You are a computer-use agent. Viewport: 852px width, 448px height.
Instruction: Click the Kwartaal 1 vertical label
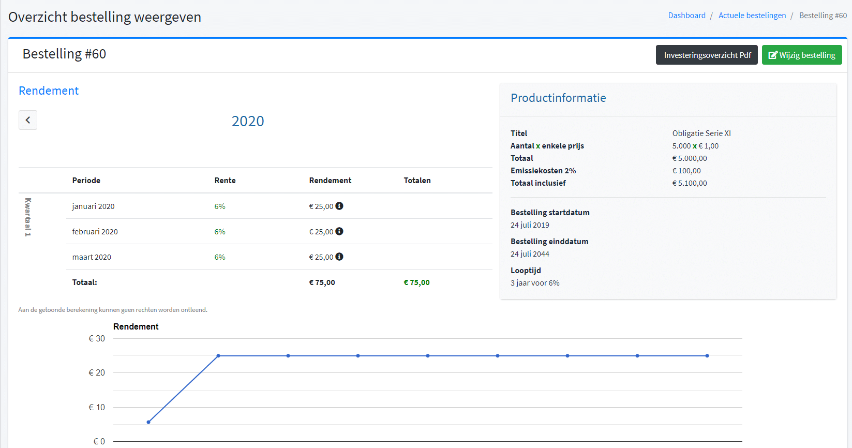click(28, 217)
